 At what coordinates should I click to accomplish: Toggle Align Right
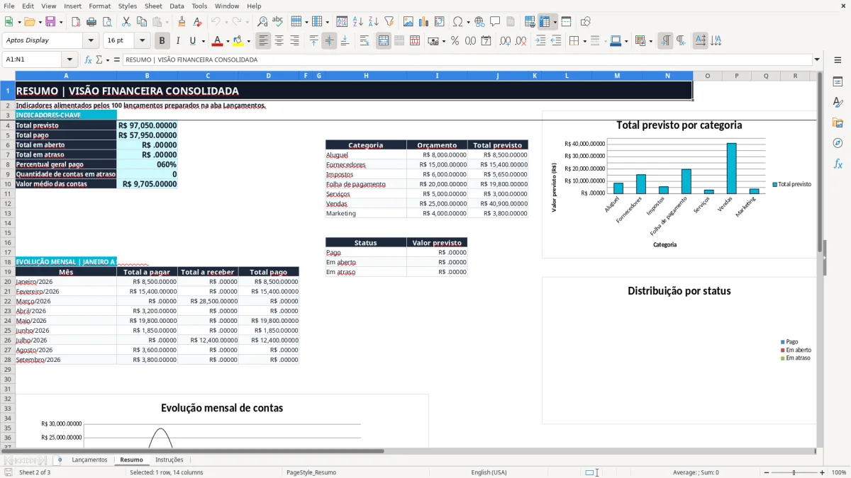[x=295, y=41]
